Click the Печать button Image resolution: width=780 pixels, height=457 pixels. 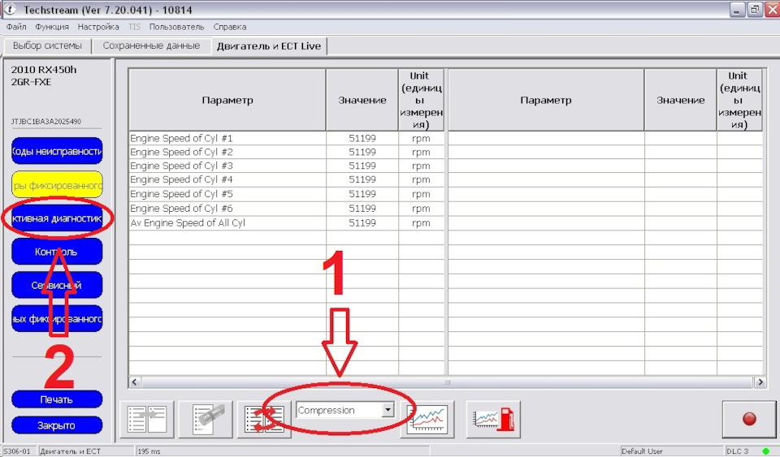[x=57, y=399]
